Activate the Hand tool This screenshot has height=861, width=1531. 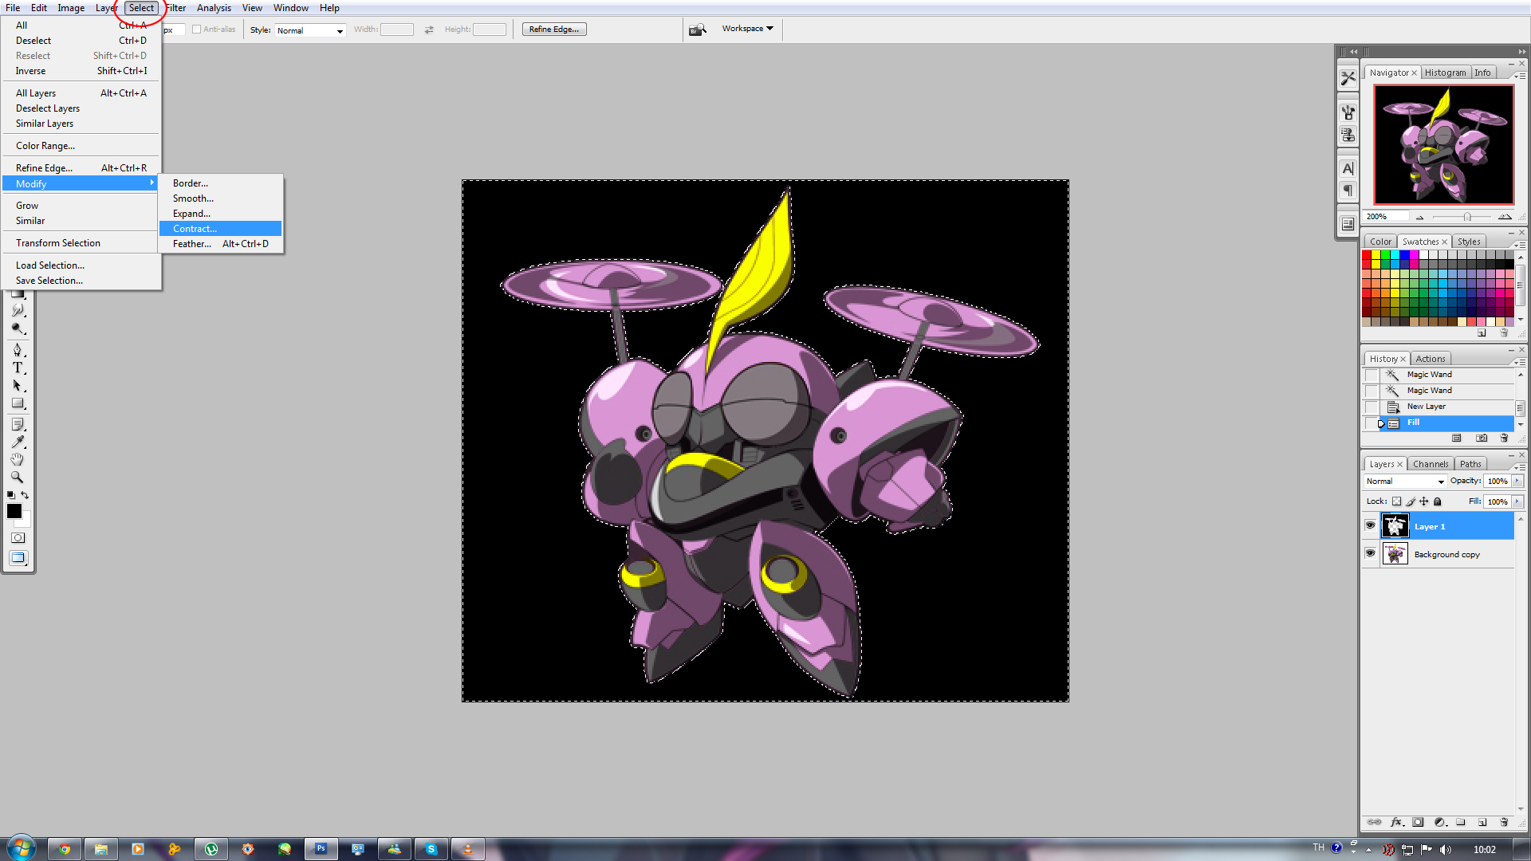pyautogui.click(x=18, y=460)
